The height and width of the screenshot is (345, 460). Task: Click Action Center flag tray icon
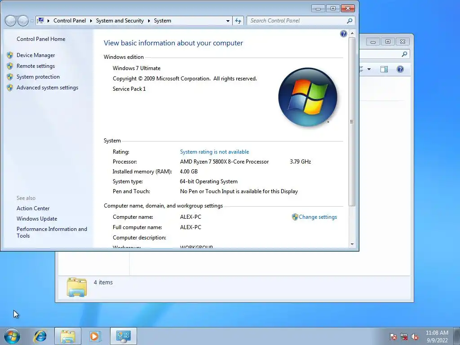(393, 336)
